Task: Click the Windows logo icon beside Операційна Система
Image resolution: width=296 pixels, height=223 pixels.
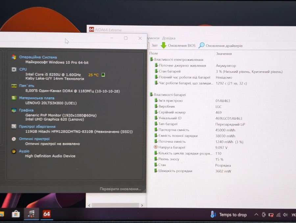Action: click(x=14, y=57)
